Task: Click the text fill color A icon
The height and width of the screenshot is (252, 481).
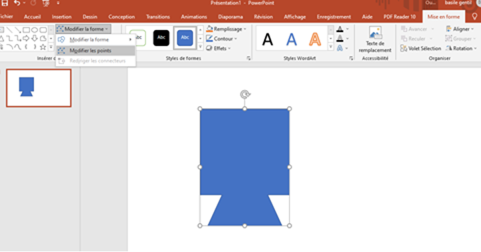Action: coord(340,29)
